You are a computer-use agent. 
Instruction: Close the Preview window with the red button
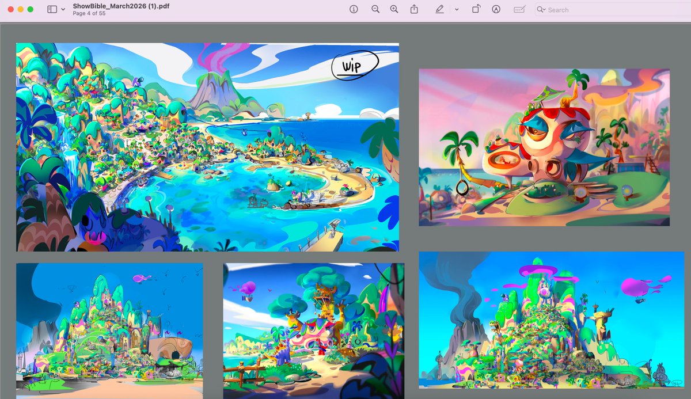[x=10, y=10]
